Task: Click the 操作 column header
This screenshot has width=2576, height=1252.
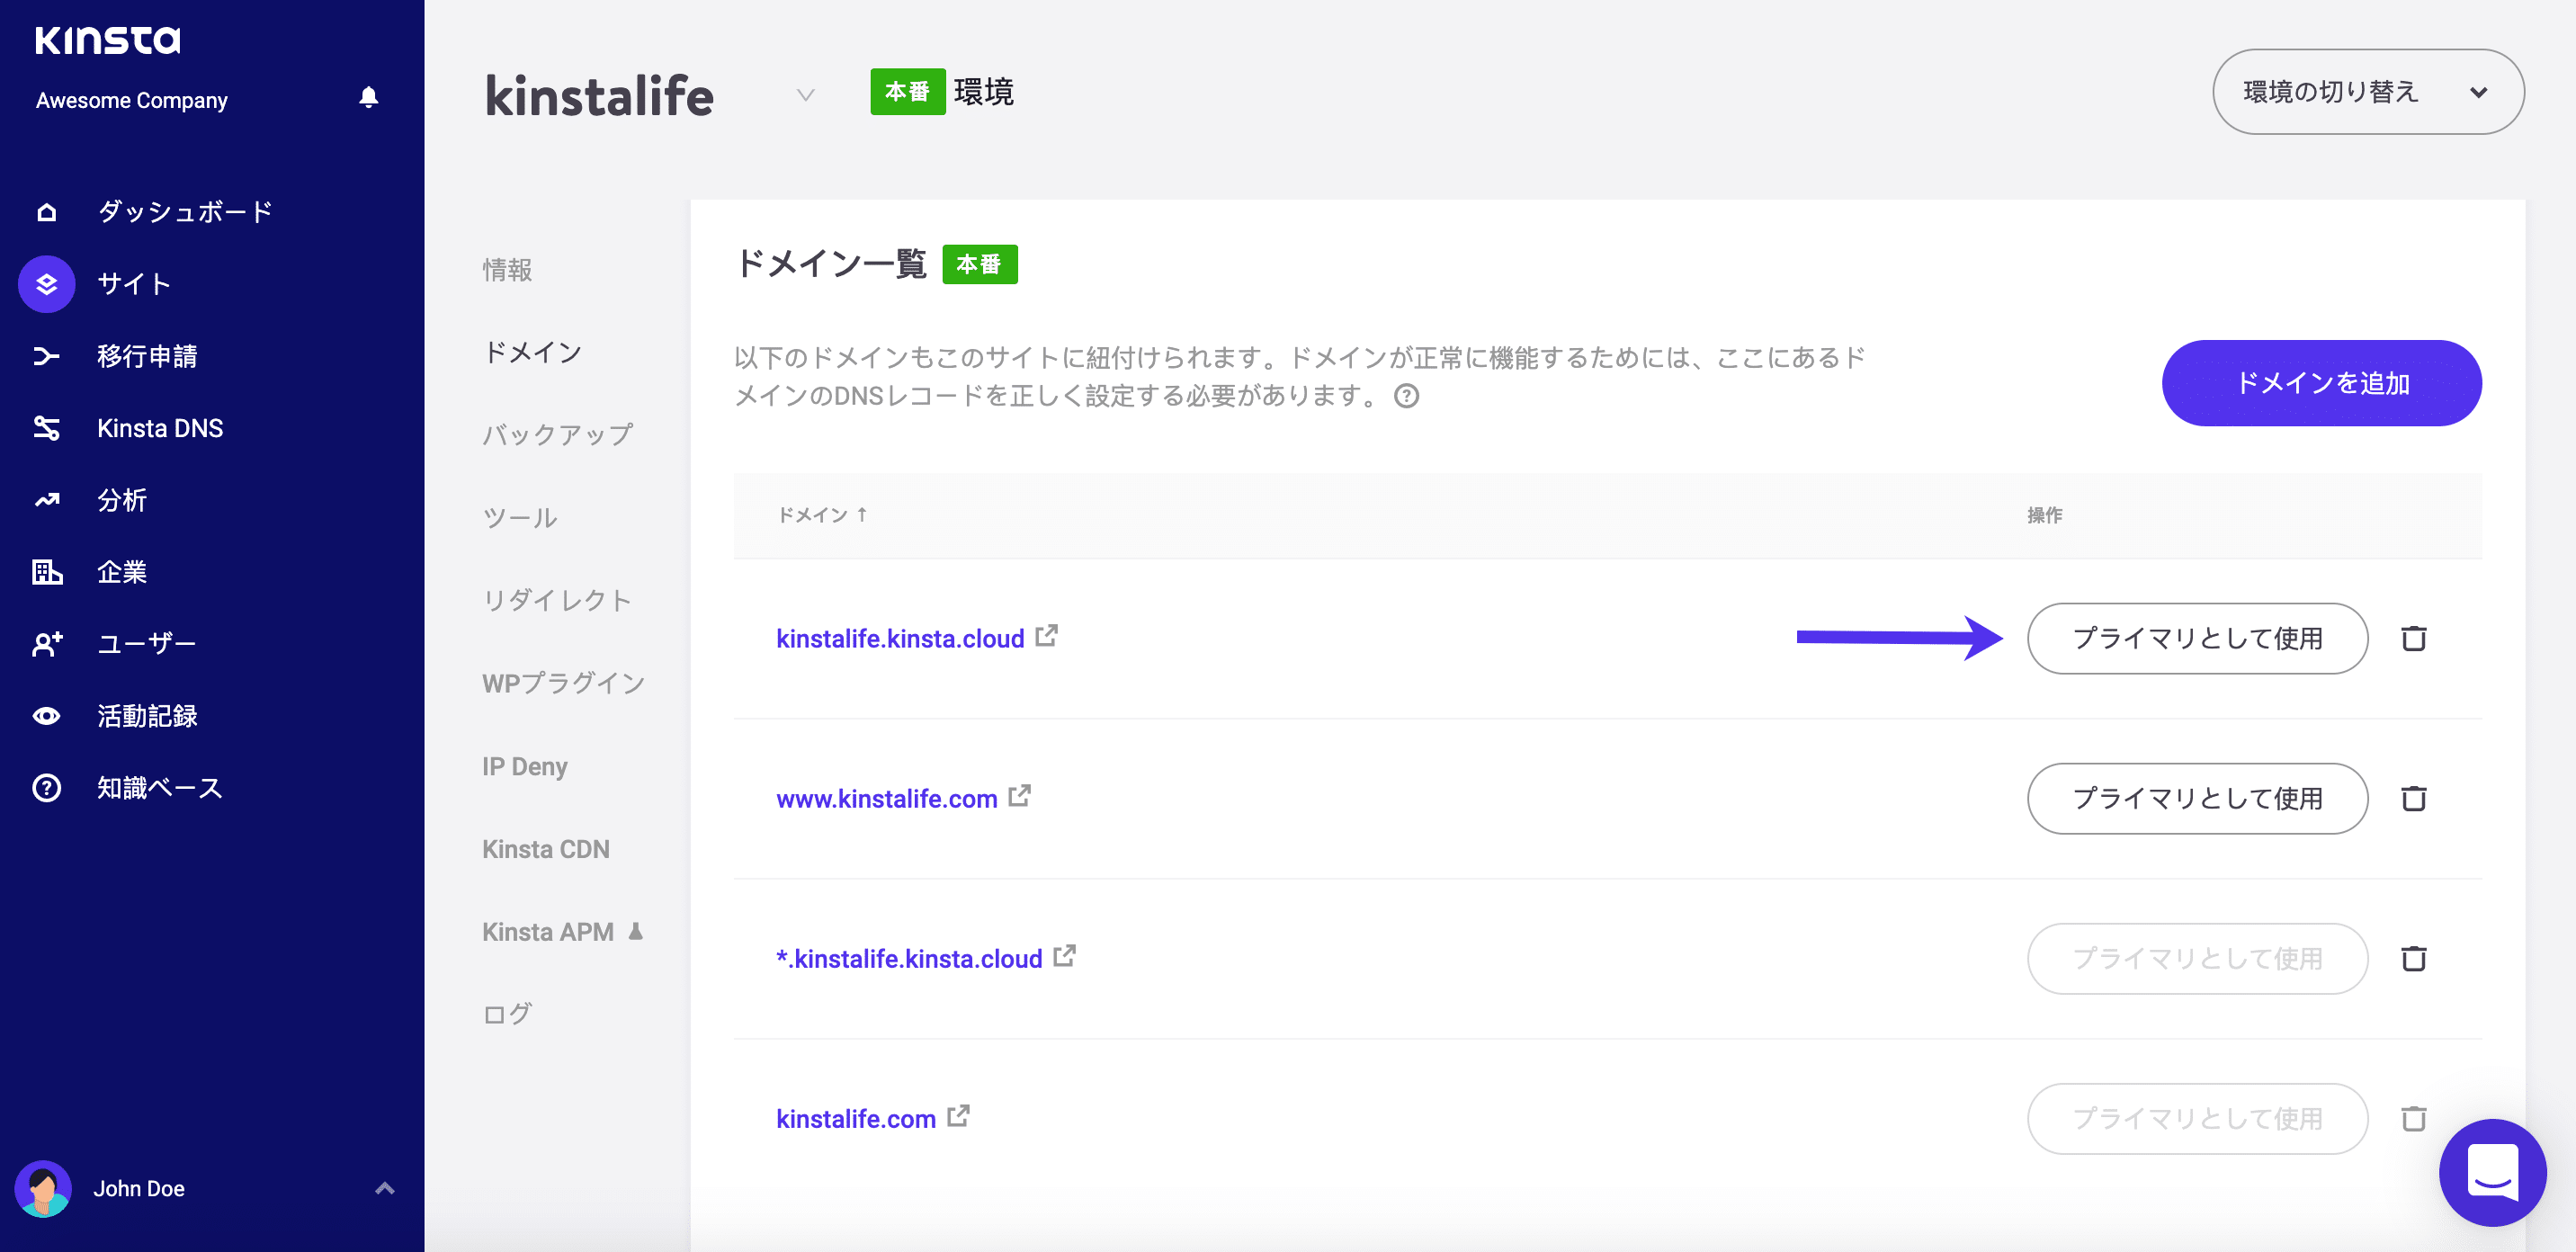Action: (2044, 514)
